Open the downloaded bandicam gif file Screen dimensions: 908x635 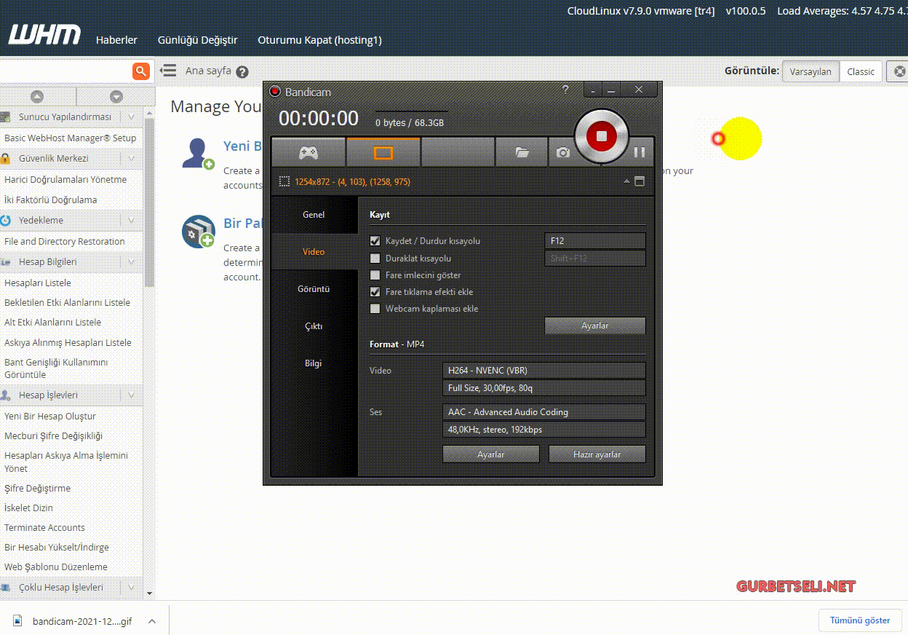tap(82, 621)
